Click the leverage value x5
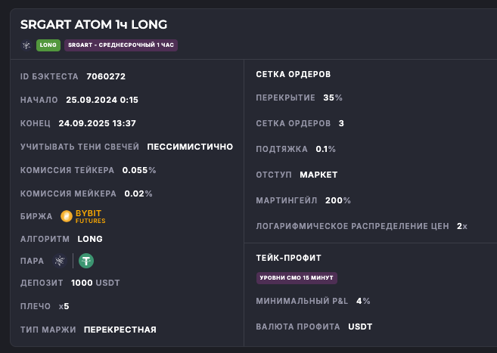Screen dimensions: 497x353 pos(65,306)
